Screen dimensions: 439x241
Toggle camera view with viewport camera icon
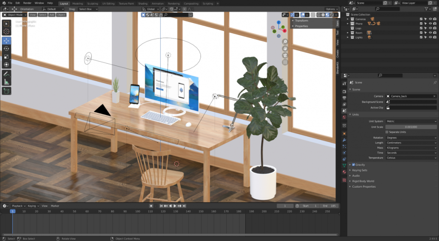click(285, 55)
